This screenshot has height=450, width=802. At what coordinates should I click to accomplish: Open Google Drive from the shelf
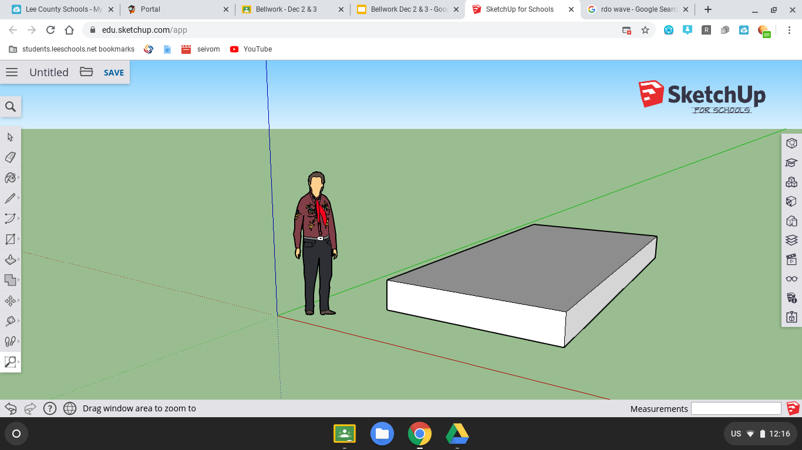coord(457,434)
